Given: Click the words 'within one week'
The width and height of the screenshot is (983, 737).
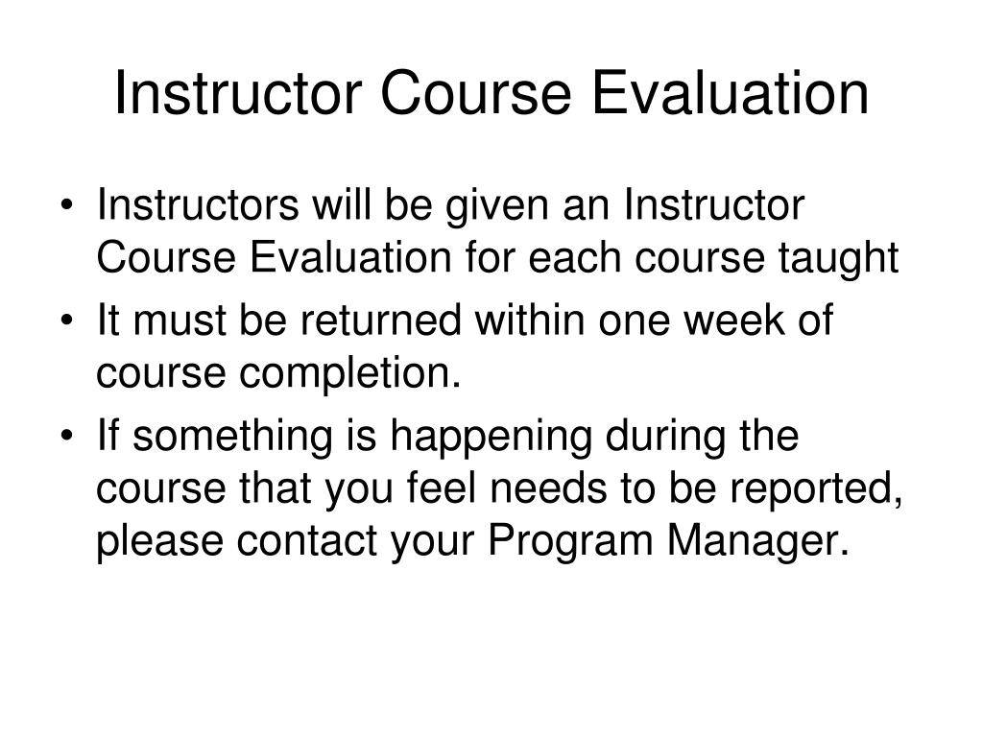Looking at the screenshot, I should 630,321.
